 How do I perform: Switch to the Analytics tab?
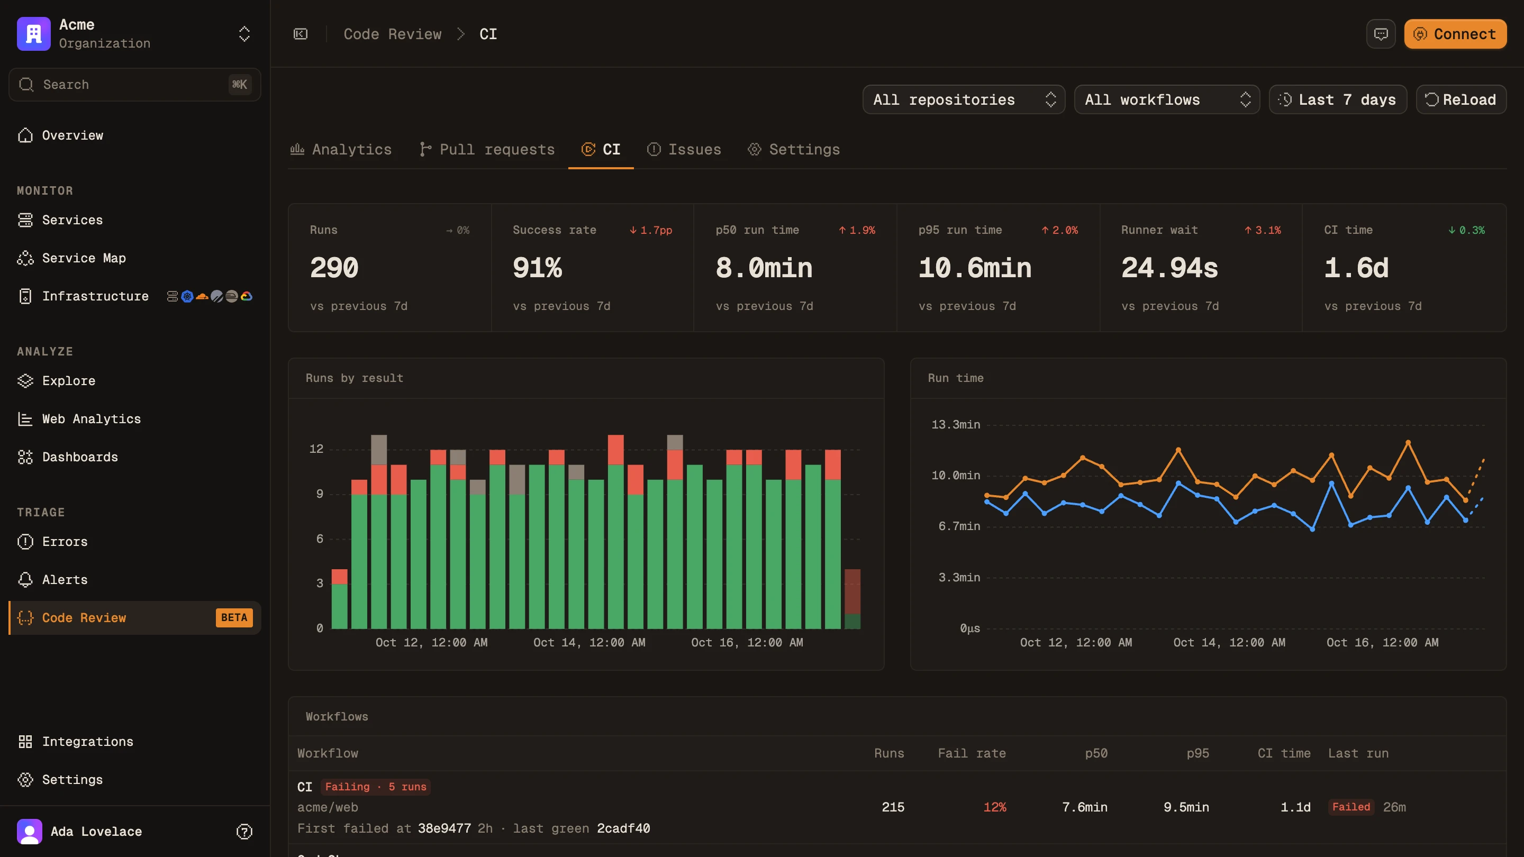click(x=341, y=150)
